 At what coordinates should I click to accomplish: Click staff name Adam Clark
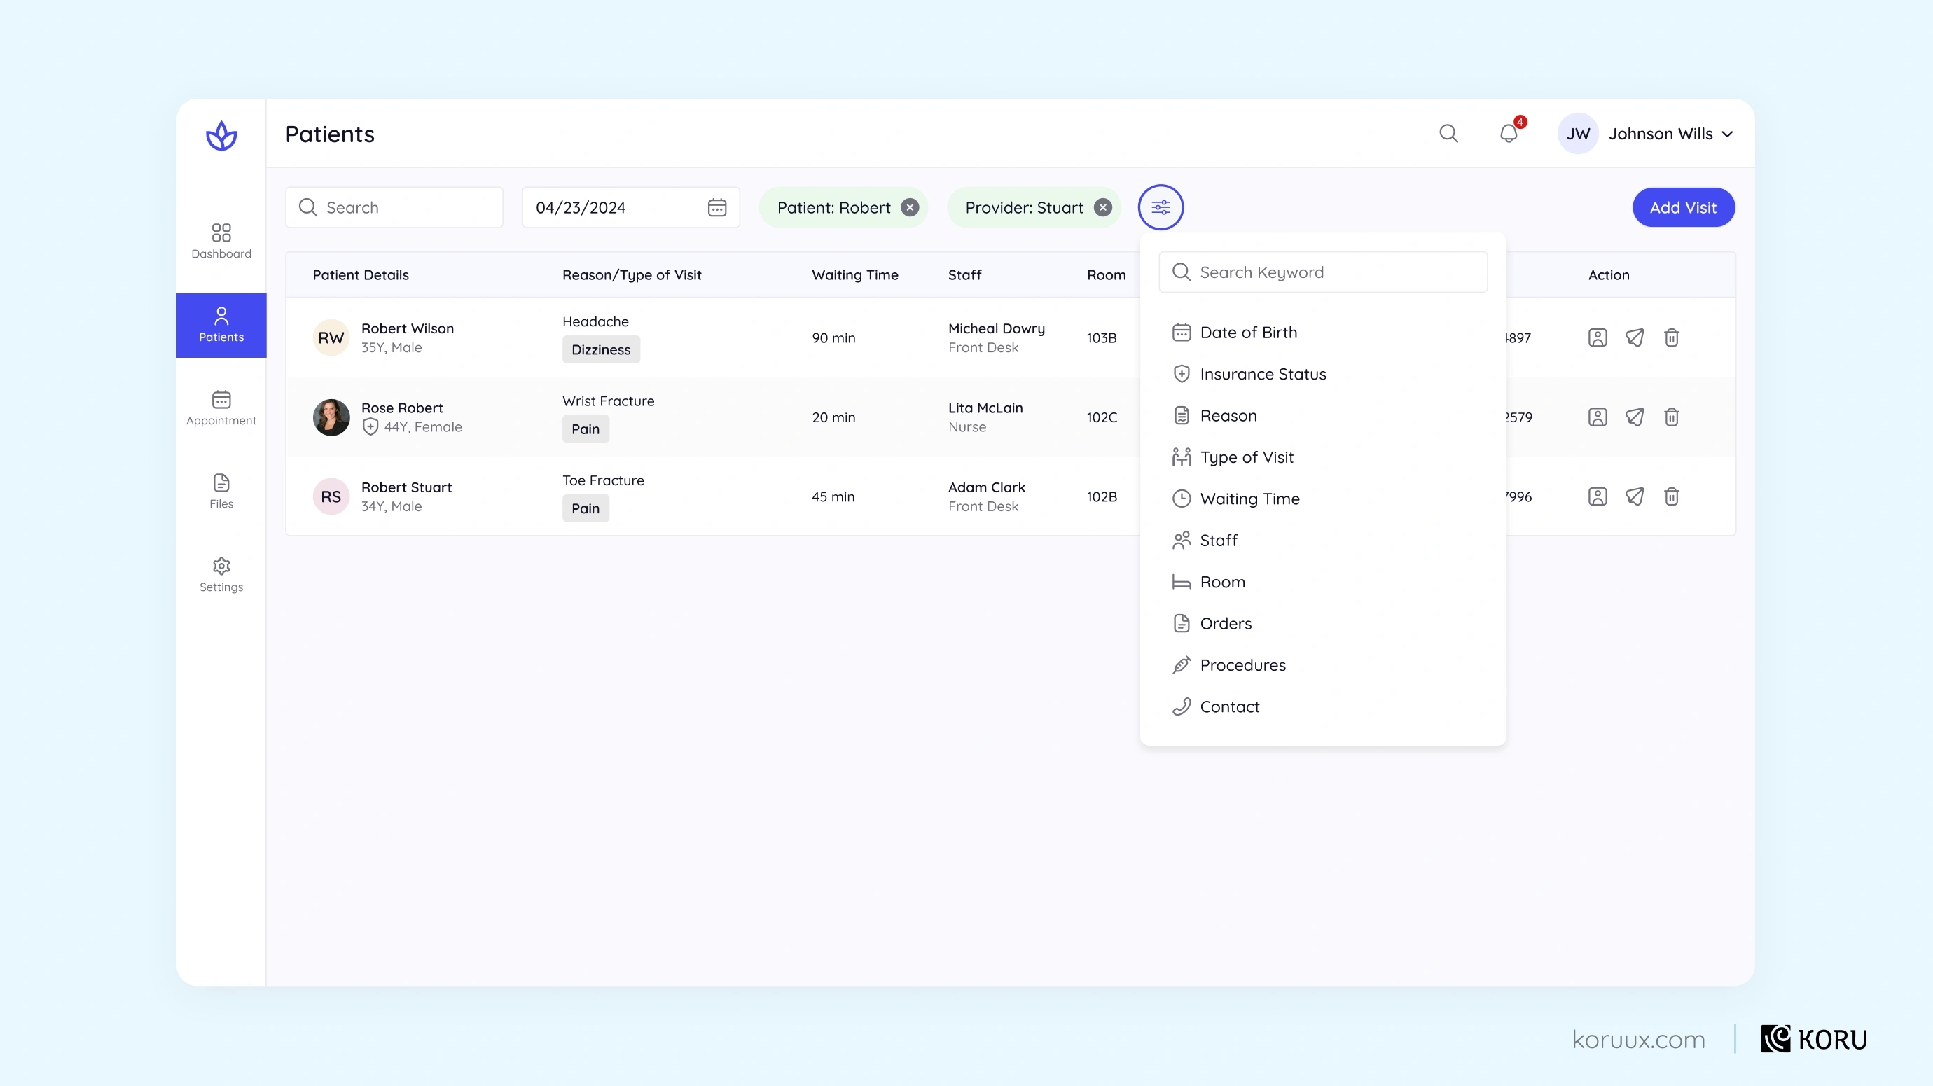[x=986, y=487]
